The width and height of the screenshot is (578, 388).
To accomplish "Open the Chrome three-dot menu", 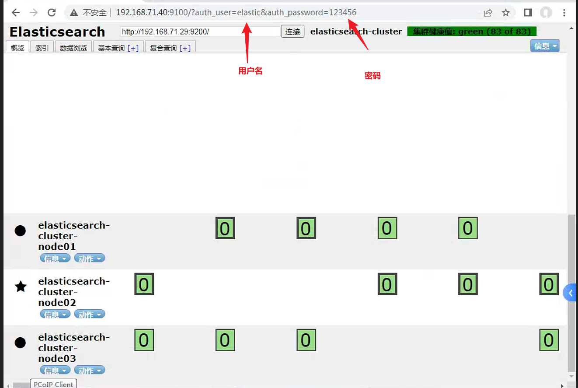I will 564,13.
